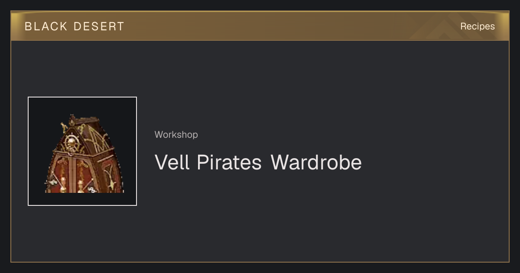The width and height of the screenshot is (520, 273).
Task: Click the word Wardrobe in the title
Action: pos(316,163)
